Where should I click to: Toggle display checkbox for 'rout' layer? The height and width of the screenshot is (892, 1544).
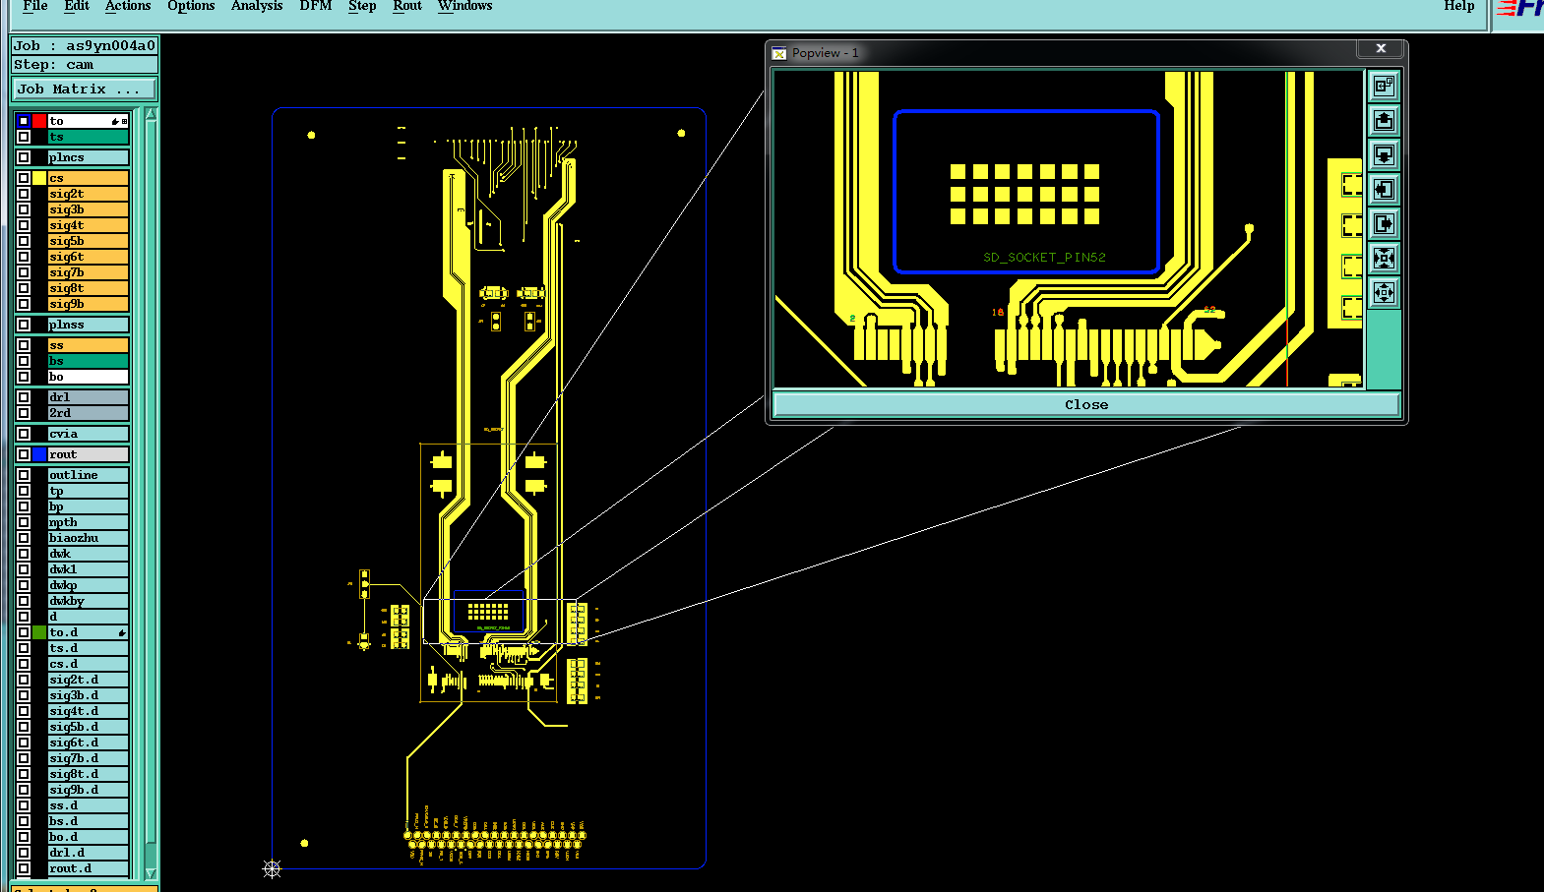pyautogui.click(x=24, y=454)
